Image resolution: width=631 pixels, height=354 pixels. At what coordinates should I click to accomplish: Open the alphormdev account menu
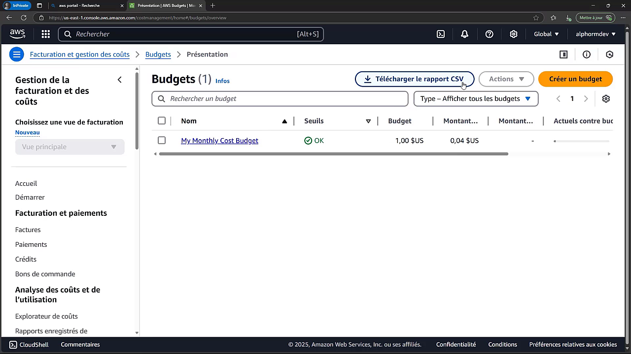click(595, 34)
